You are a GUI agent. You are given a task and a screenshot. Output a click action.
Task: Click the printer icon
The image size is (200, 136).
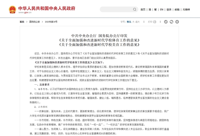pos(155,22)
